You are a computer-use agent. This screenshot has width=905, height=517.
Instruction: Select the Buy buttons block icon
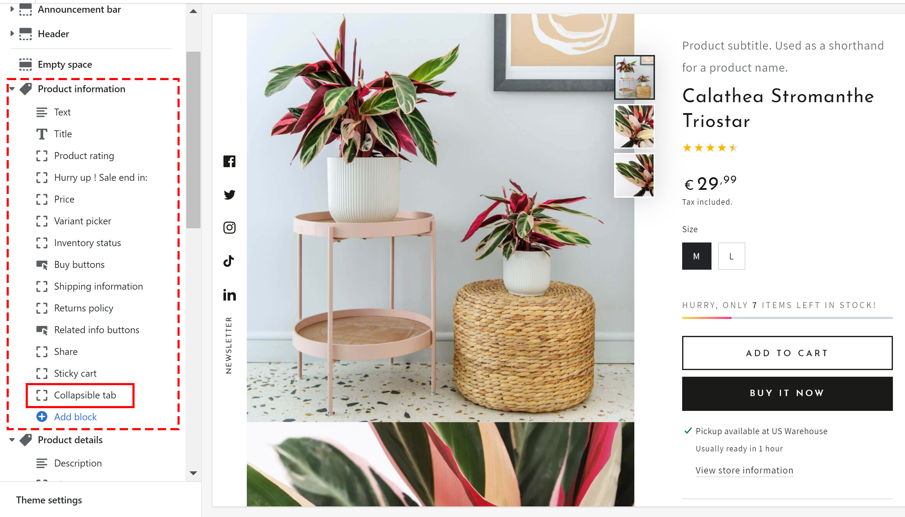coord(42,265)
